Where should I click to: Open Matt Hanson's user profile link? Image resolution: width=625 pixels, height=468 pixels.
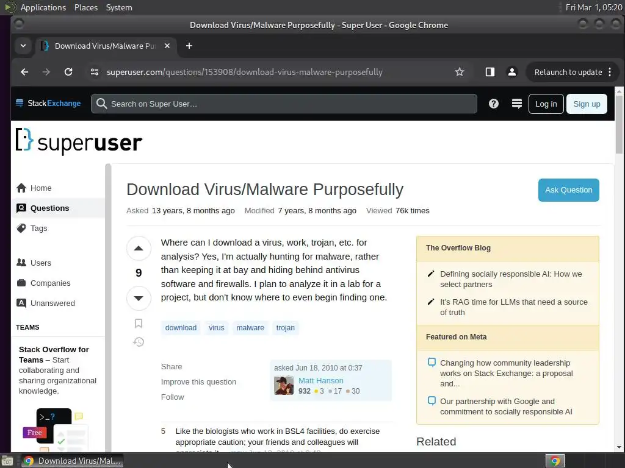tap(321, 380)
